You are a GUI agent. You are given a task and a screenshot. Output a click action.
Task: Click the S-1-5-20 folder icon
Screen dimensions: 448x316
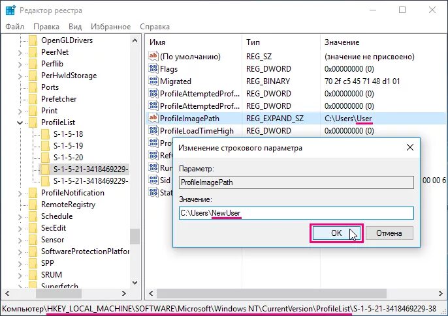coord(45,158)
